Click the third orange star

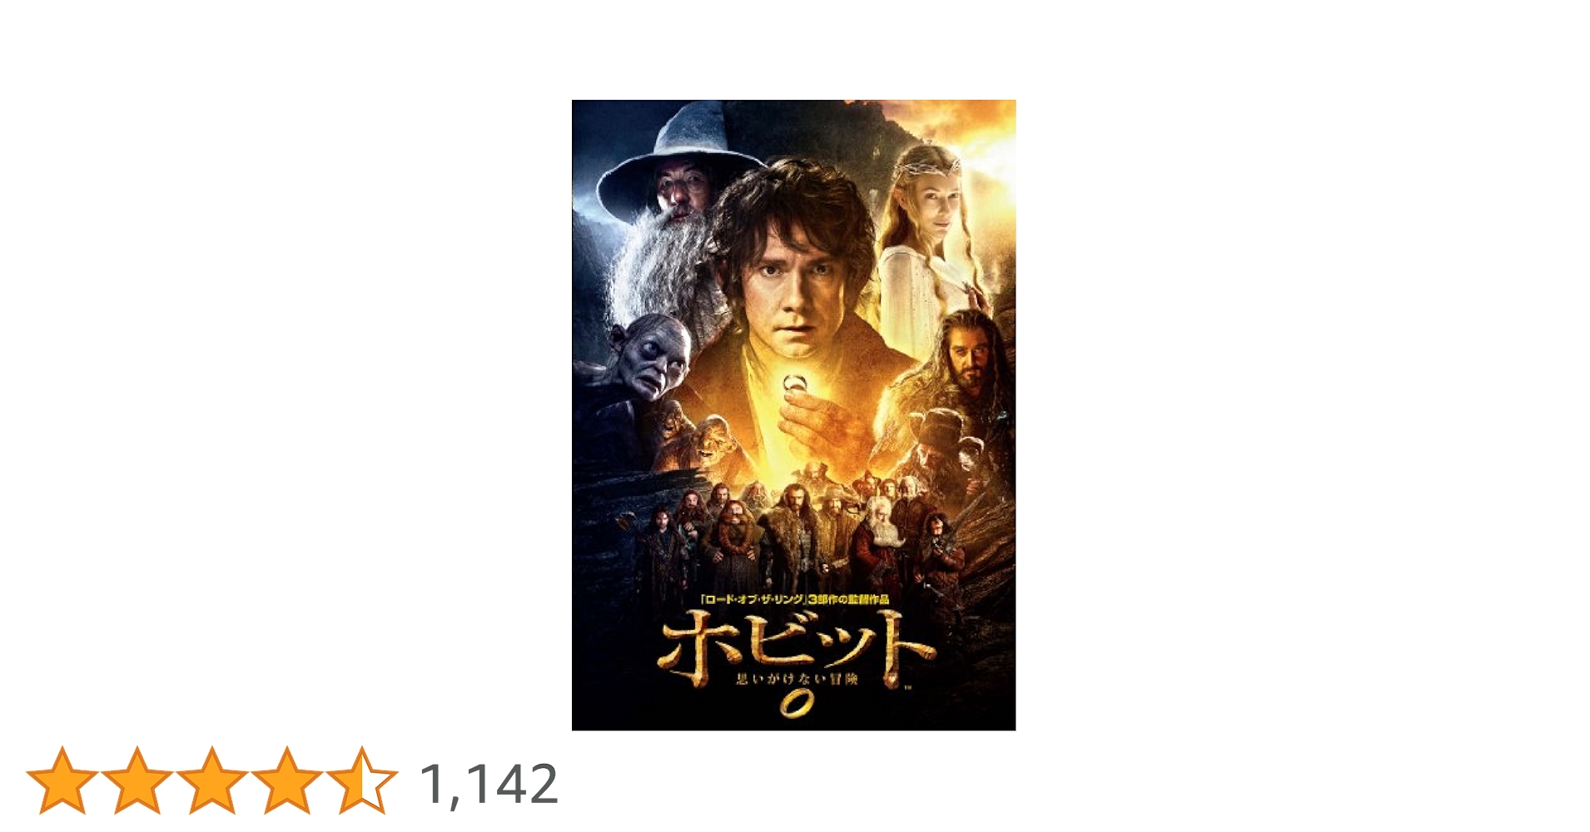tap(212, 780)
